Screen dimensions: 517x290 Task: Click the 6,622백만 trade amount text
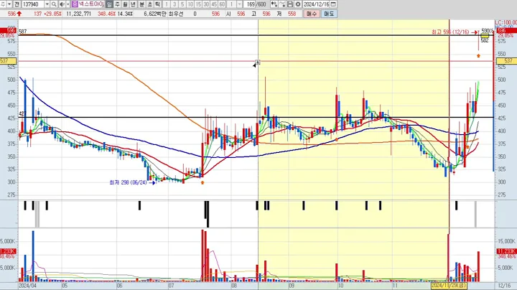coord(155,14)
